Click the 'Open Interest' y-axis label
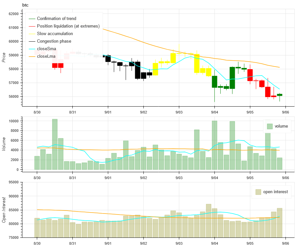Image resolution: width=296 pixels, height=246 pixels. [4, 210]
